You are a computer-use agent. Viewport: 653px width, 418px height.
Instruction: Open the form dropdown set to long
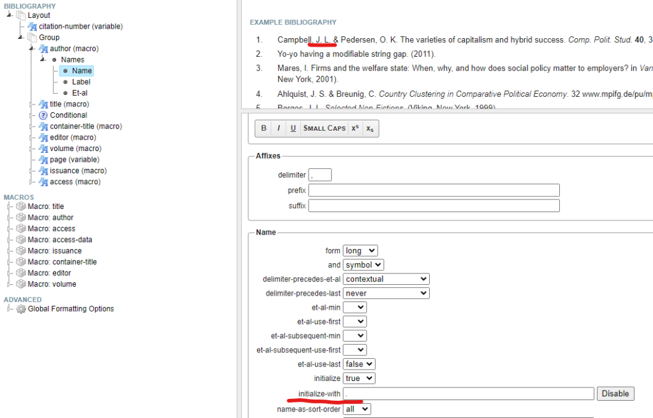(360, 251)
